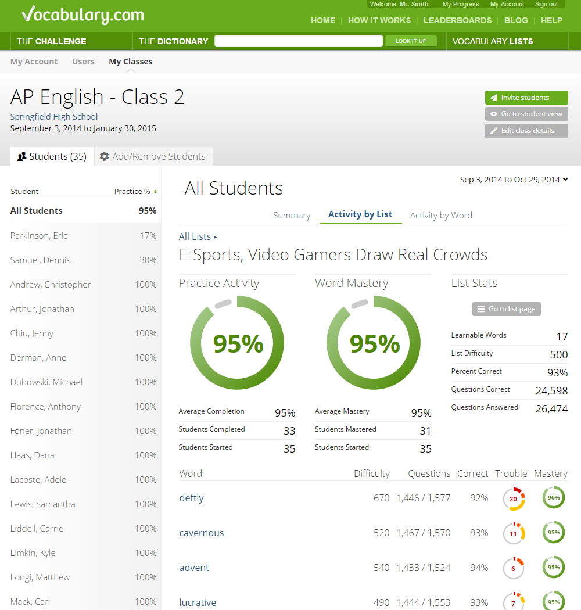Select student Parkinson, Eric in list

[39, 236]
